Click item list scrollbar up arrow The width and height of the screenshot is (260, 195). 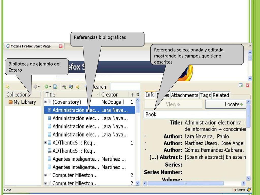(137, 100)
